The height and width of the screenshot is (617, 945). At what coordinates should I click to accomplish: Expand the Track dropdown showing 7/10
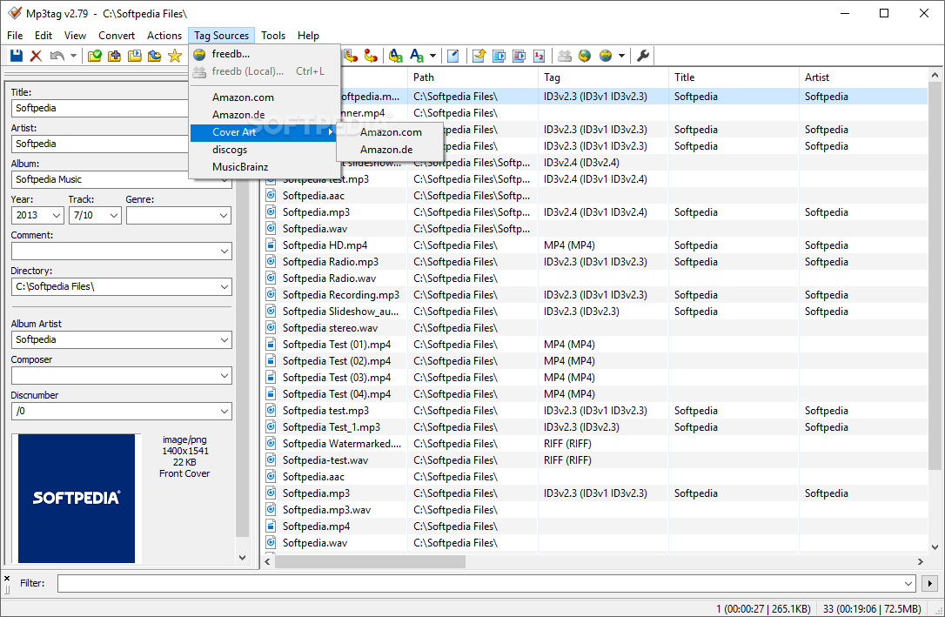pyautogui.click(x=113, y=215)
